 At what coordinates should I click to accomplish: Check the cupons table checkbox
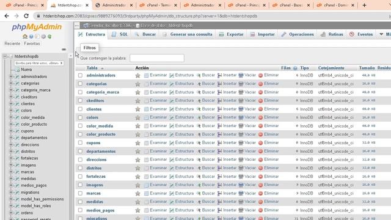tap(80, 142)
